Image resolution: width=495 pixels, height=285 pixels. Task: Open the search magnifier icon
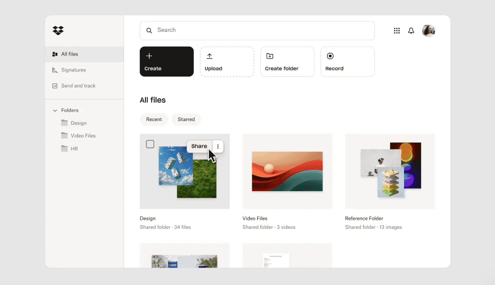(x=149, y=30)
